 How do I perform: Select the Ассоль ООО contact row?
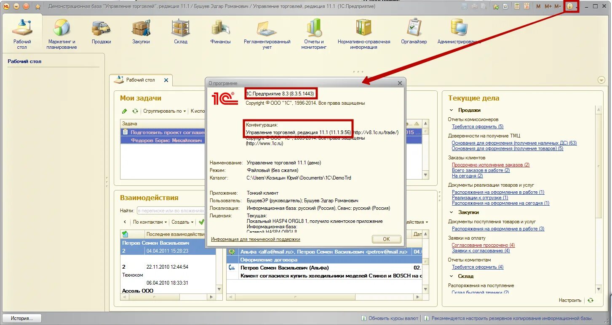click(168, 291)
